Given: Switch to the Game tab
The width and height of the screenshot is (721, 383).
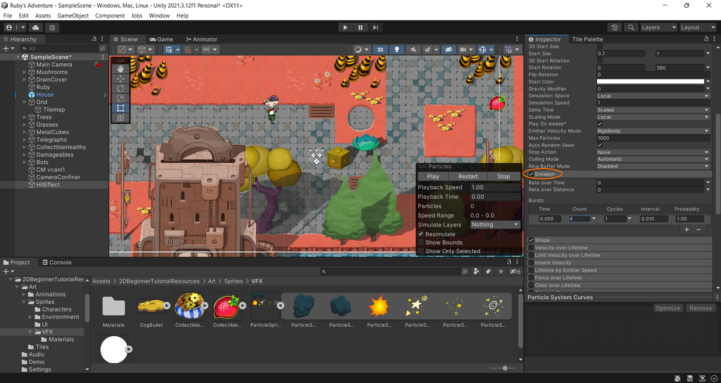Looking at the screenshot, I should [x=161, y=40].
